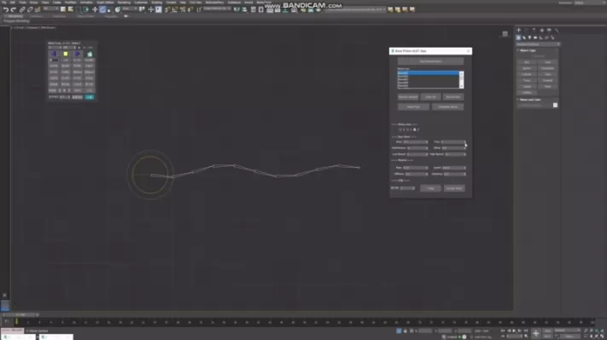Switch to the Display command panel tab
607x340 pixels.
[x=549, y=30]
